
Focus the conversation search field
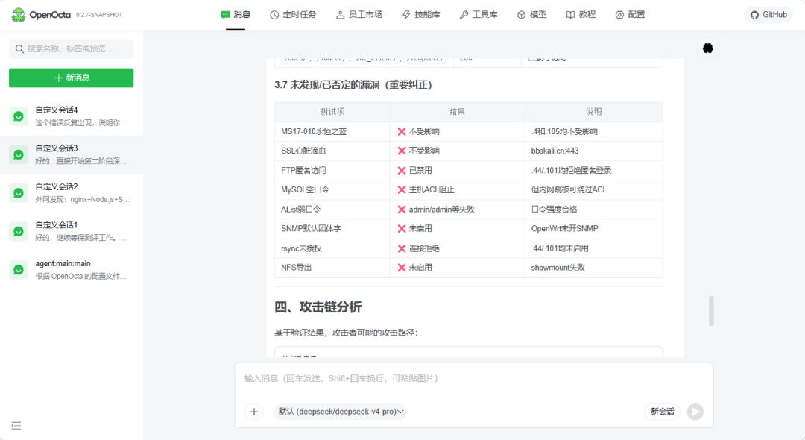click(72, 48)
